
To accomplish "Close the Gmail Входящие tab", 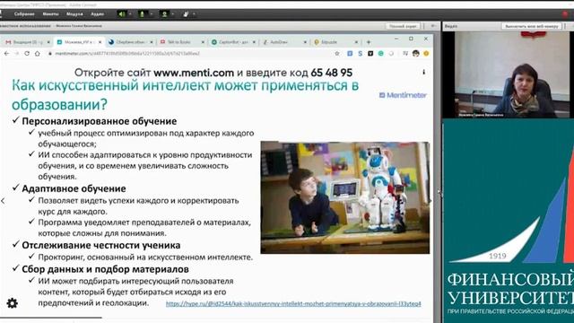I will tap(48, 42).
